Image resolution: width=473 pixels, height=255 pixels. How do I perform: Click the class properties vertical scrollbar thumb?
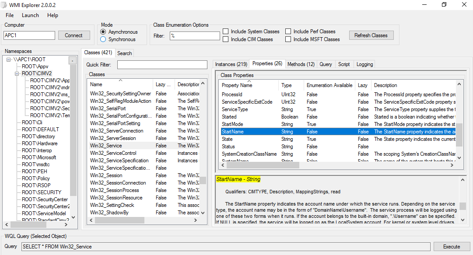click(459, 135)
